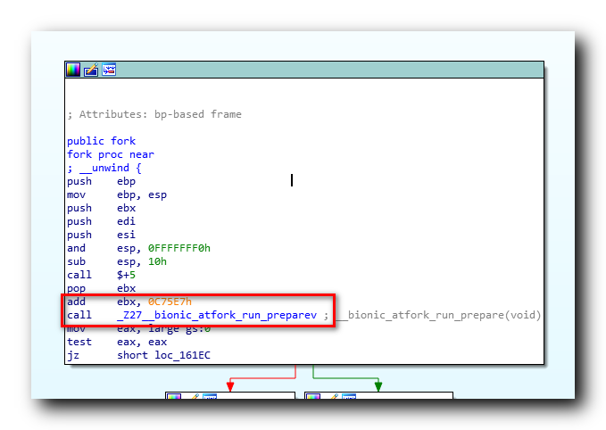The height and width of the screenshot is (430, 606).
Task: Click the green true-branch arrow head
Action: (x=378, y=385)
